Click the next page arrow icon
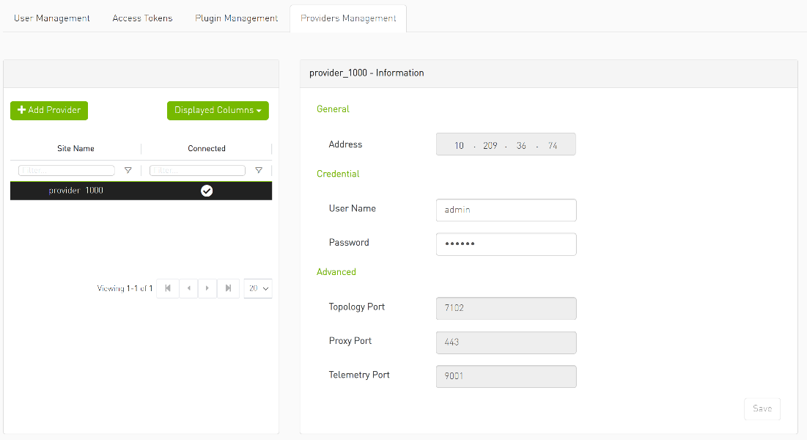 207,288
